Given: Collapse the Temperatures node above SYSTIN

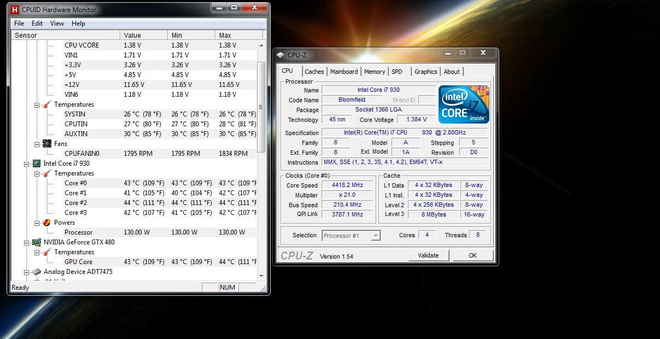Looking at the screenshot, I should [x=37, y=104].
